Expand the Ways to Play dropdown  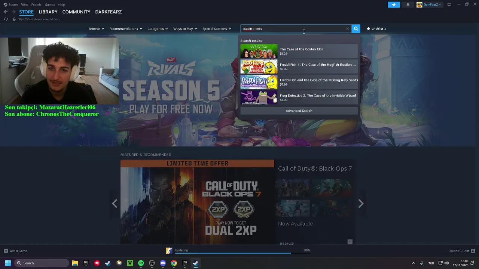[185, 29]
